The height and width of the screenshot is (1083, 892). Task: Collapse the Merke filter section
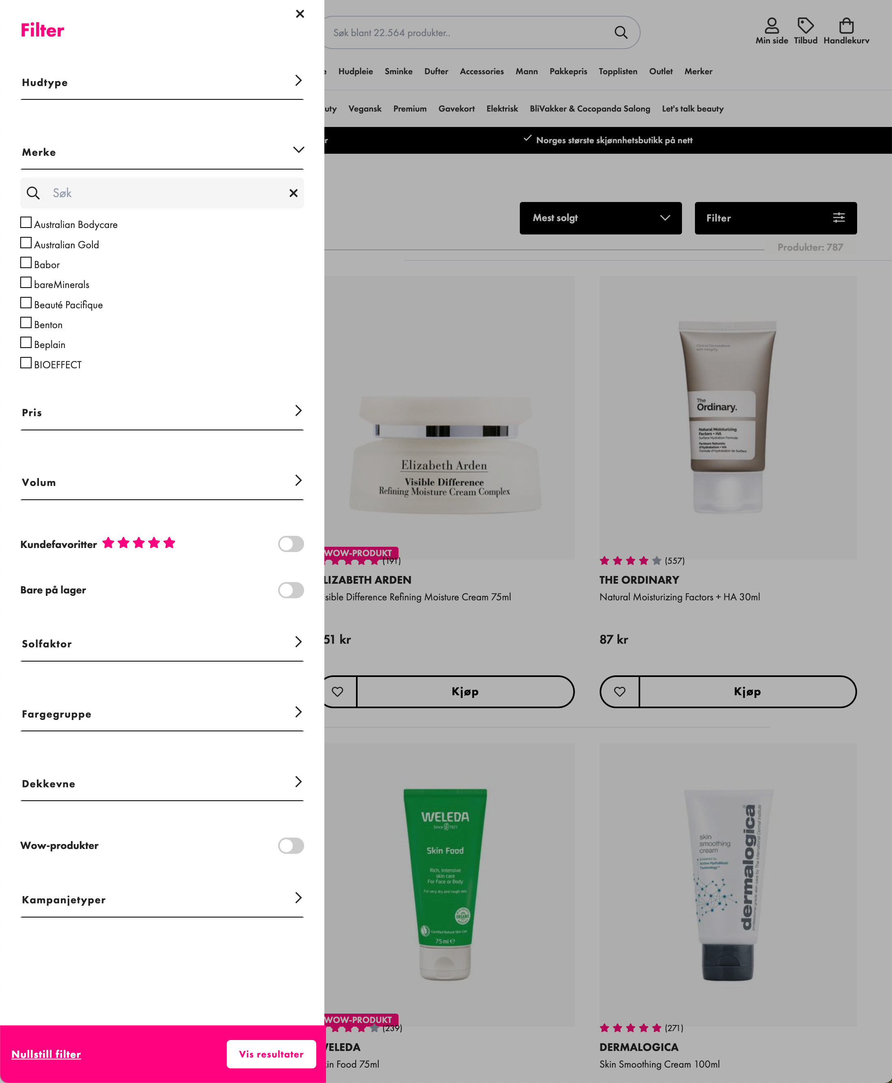click(162, 152)
